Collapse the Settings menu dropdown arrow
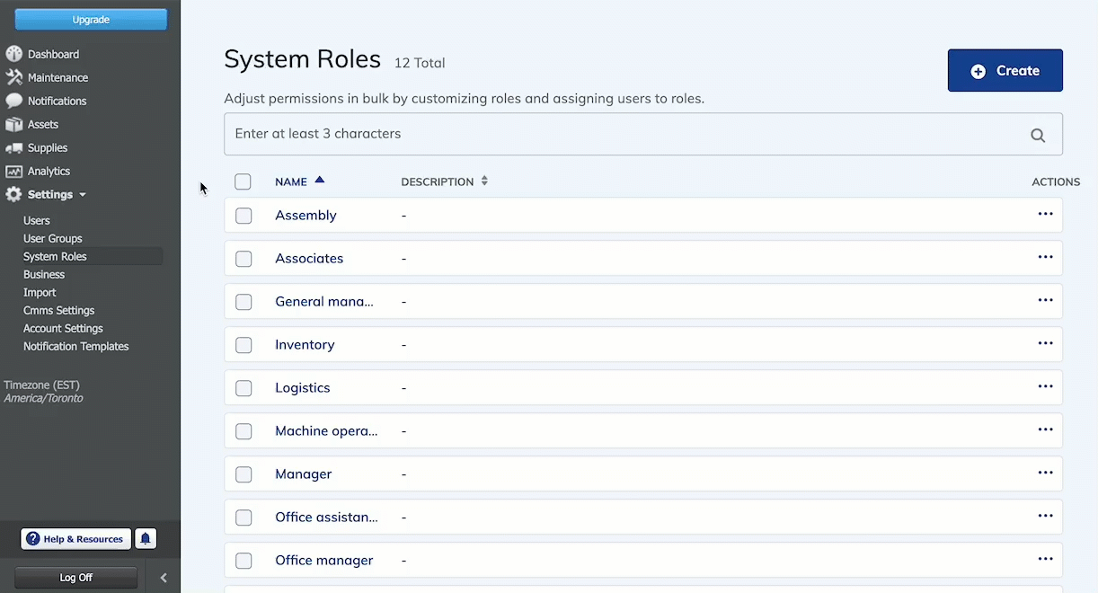Image resolution: width=1098 pixels, height=593 pixels. coord(83,195)
